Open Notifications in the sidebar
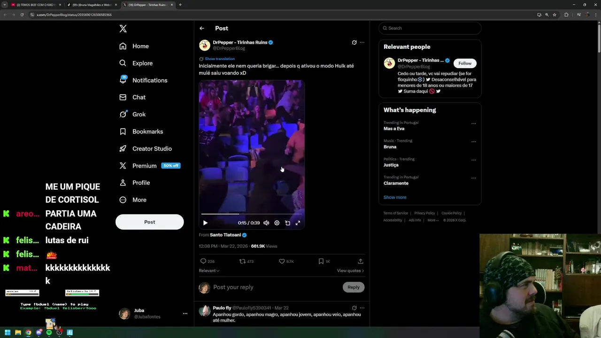This screenshot has width=601, height=338. click(143, 80)
